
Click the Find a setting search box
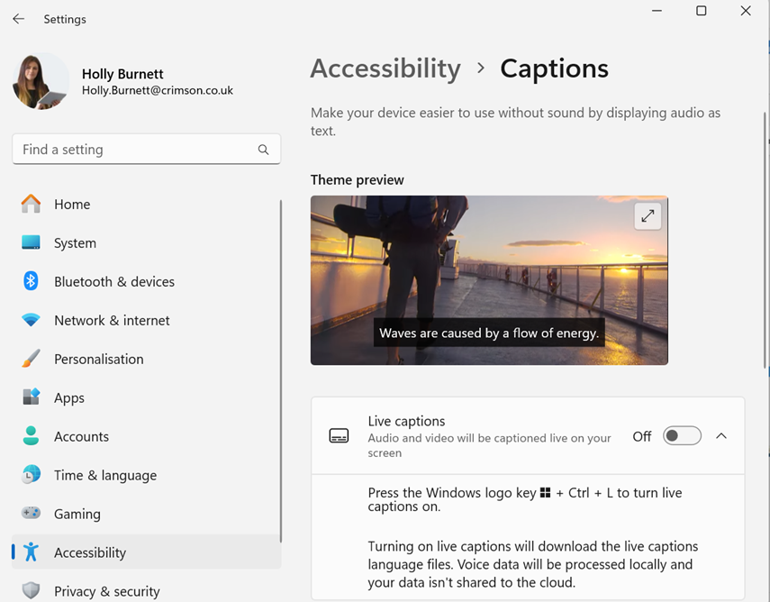tap(135, 150)
